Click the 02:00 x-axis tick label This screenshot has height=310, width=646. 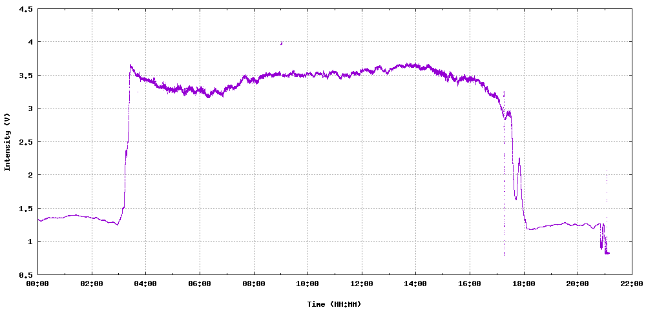(92, 284)
